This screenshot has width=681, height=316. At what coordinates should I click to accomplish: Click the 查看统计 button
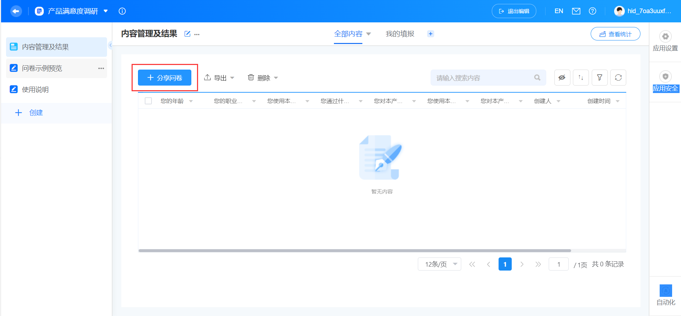pos(616,34)
